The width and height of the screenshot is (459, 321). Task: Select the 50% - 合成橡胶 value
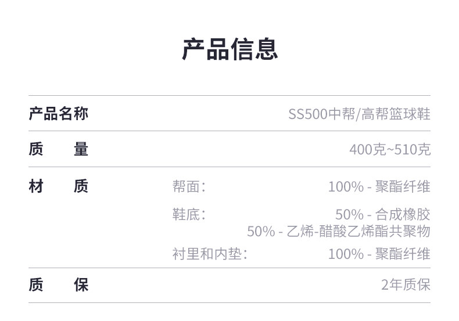coord(382,215)
